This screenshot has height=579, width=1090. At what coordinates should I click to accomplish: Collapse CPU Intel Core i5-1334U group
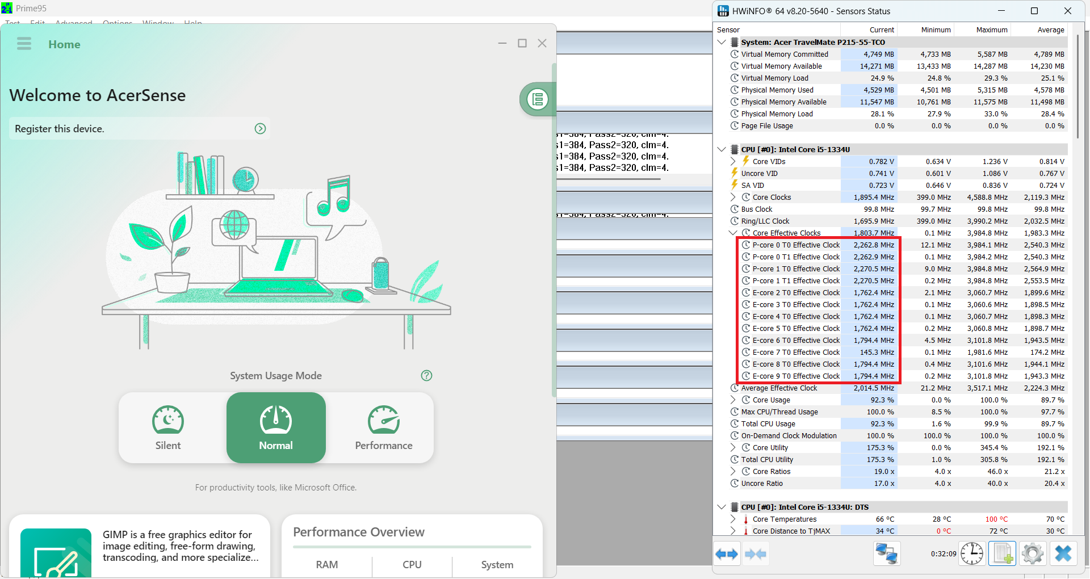point(722,149)
